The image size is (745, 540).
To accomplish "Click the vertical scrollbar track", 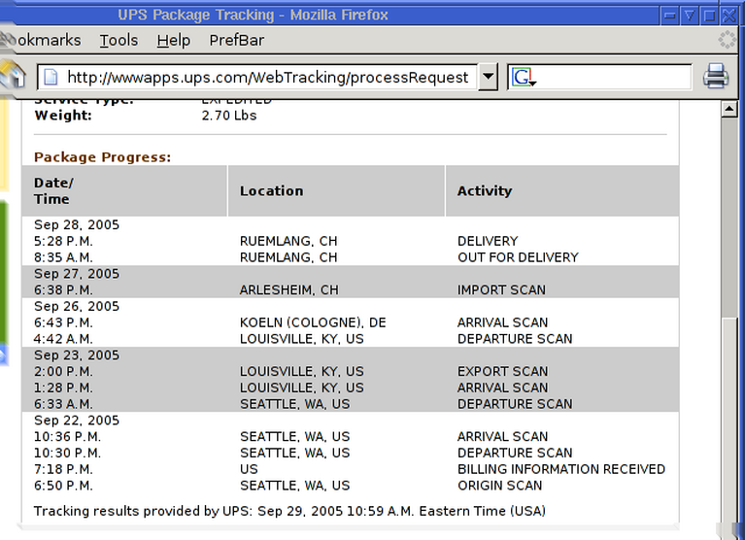I will point(728,219).
